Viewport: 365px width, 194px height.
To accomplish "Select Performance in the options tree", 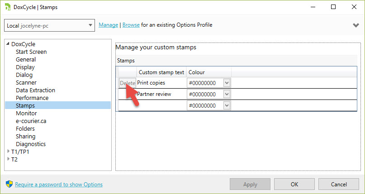I will pos(32,98).
